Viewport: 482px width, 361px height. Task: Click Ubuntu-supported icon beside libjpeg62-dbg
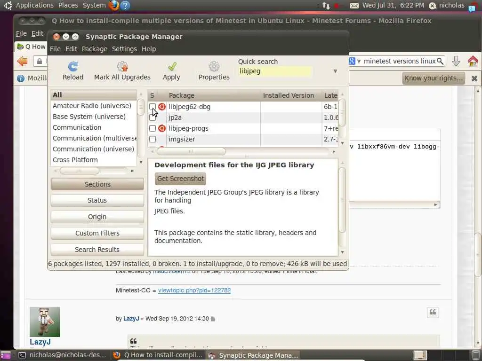162,107
